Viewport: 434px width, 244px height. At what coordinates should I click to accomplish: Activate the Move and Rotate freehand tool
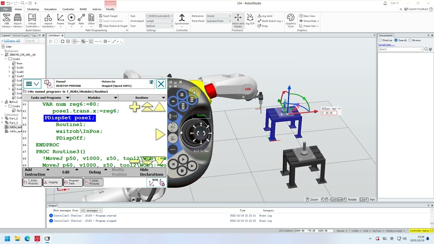click(x=238, y=21)
